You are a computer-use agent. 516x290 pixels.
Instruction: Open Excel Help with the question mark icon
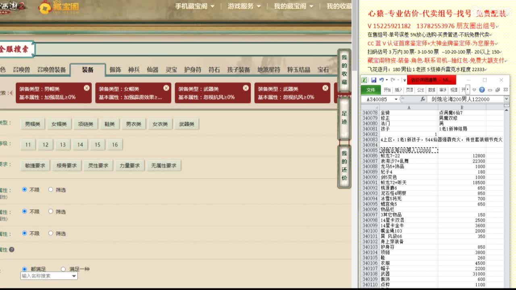tap(482, 89)
